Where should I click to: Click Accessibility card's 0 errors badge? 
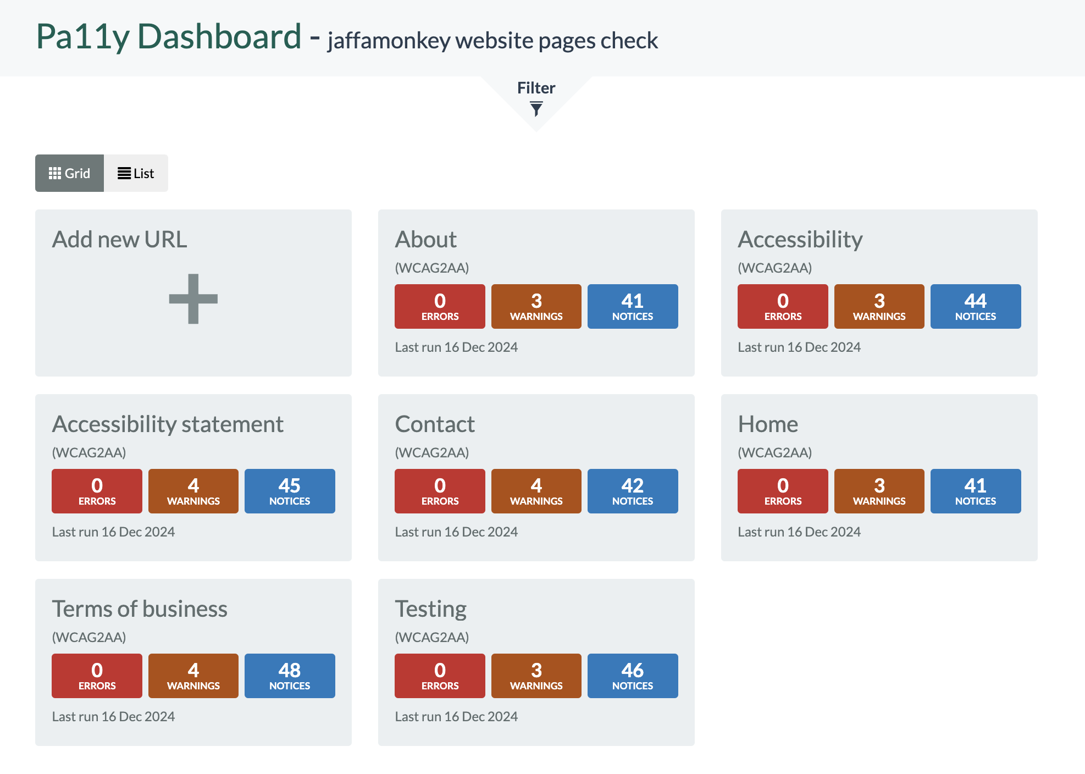click(x=783, y=306)
